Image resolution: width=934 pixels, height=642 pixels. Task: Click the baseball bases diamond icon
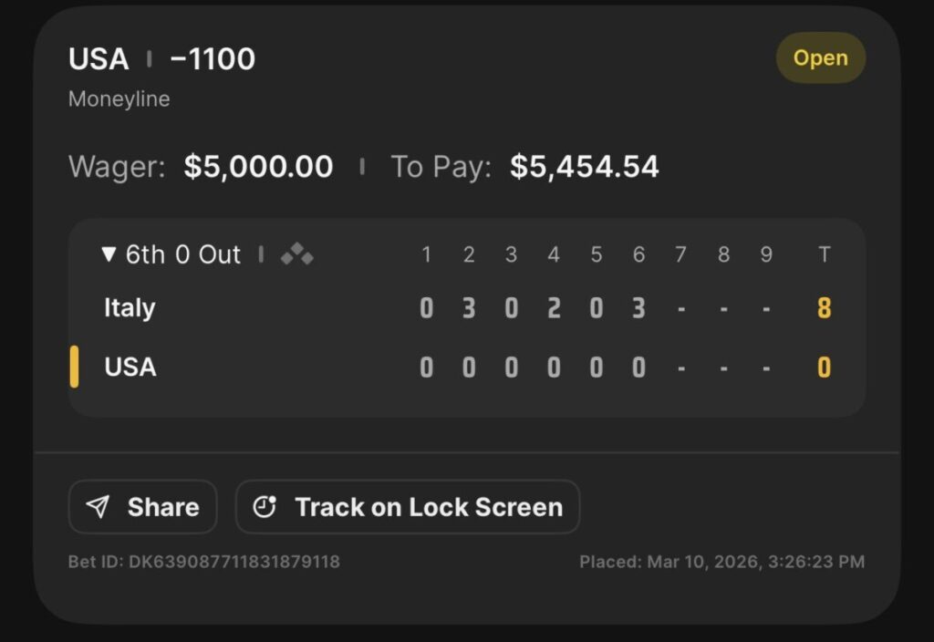click(x=296, y=255)
